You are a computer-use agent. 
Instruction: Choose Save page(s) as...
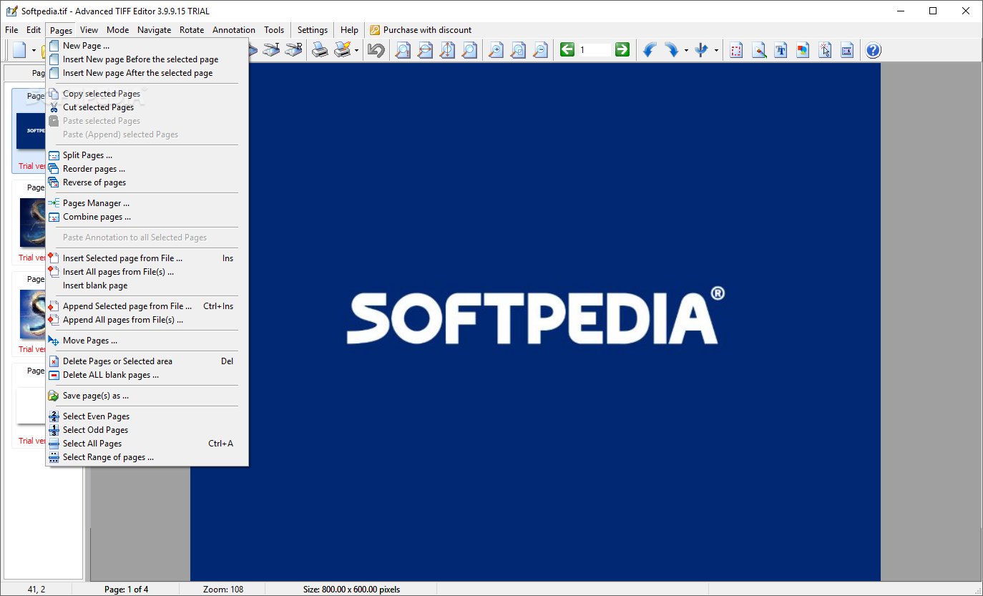[147, 396]
